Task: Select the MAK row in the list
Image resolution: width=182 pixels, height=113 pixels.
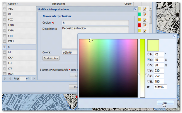Action: pyautogui.click(x=19, y=74)
